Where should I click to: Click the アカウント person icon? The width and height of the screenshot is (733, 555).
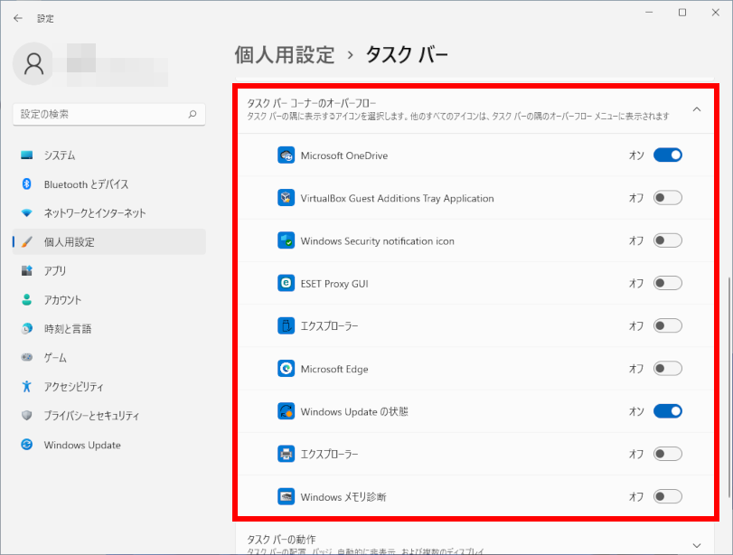coord(26,299)
